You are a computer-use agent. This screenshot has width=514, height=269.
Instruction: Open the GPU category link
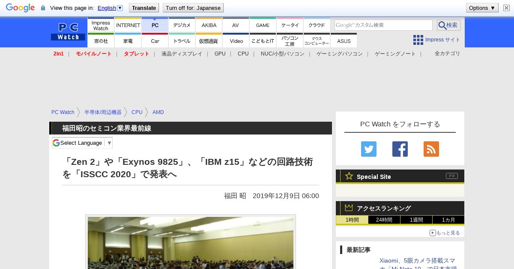(x=220, y=54)
